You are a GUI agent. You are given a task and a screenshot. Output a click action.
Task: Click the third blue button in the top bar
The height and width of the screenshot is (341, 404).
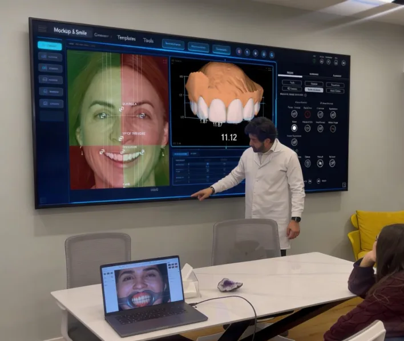click(221, 50)
